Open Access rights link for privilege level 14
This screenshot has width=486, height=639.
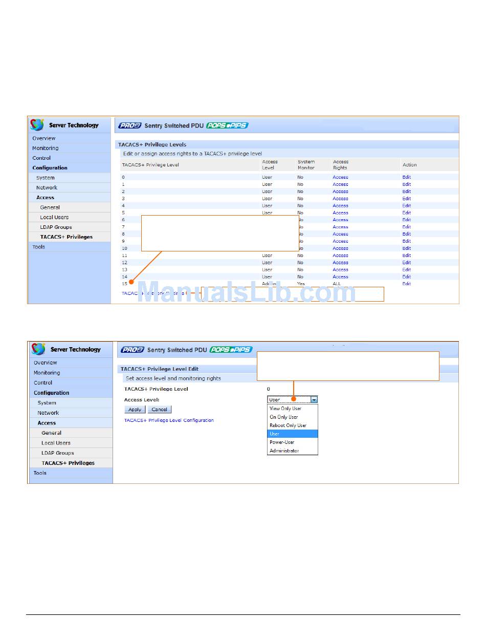coord(340,276)
